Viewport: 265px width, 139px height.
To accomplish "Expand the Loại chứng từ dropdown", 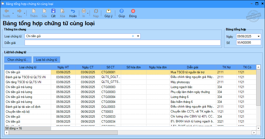I will [x=138, y=36].
